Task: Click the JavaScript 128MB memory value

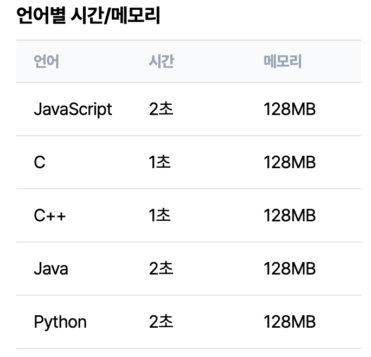Action: (290, 109)
